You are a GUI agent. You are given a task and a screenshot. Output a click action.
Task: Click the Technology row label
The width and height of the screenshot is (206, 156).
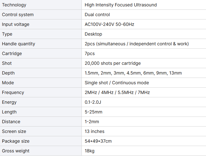click(x=14, y=5)
